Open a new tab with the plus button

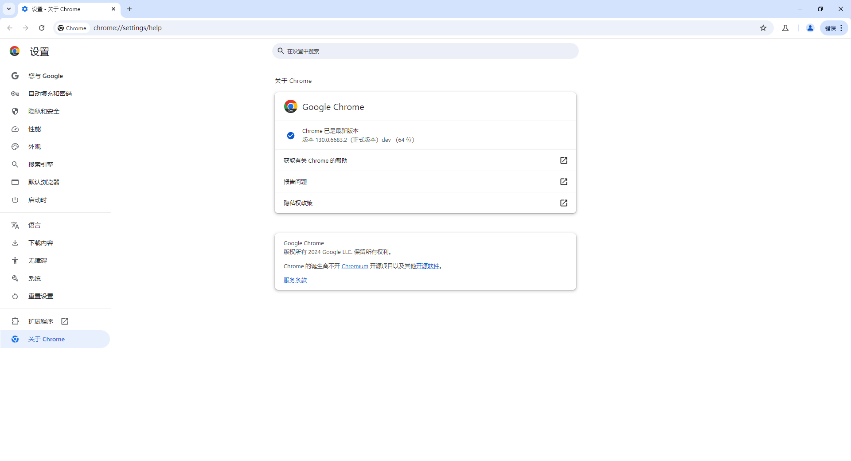click(x=129, y=9)
